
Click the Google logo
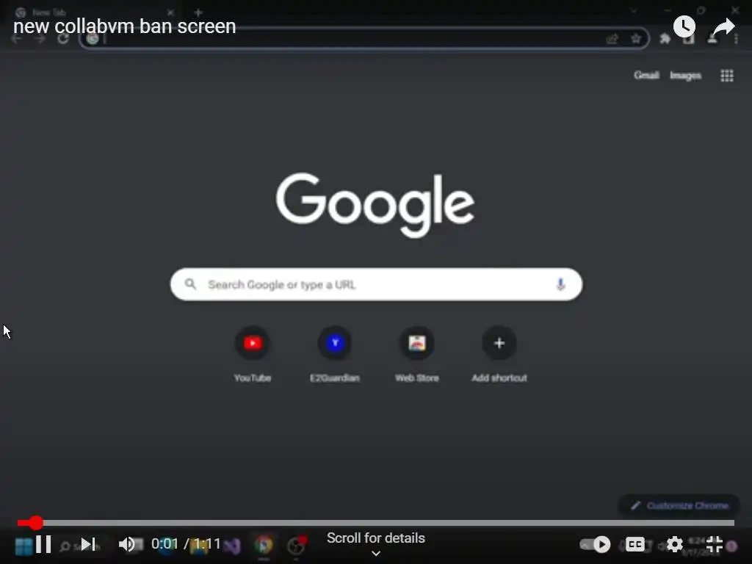375,205
